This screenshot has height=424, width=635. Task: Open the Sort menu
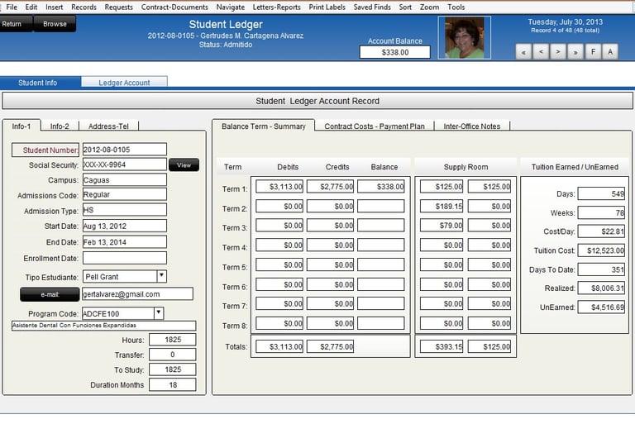point(405,7)
